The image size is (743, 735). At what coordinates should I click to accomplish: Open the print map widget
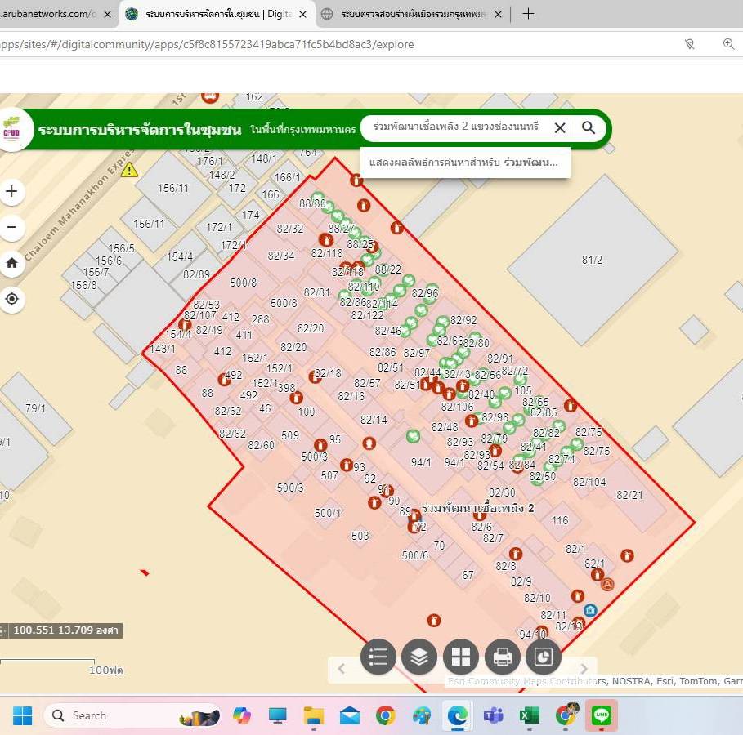[502, 657]
